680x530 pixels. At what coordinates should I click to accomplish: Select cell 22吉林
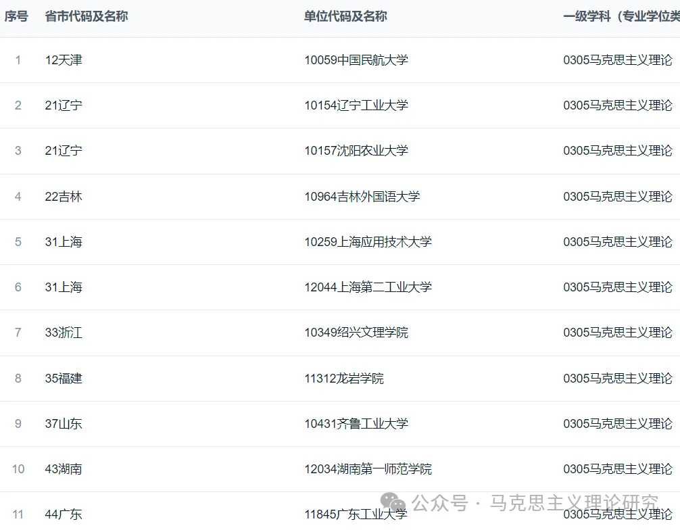tap(64, 197)
